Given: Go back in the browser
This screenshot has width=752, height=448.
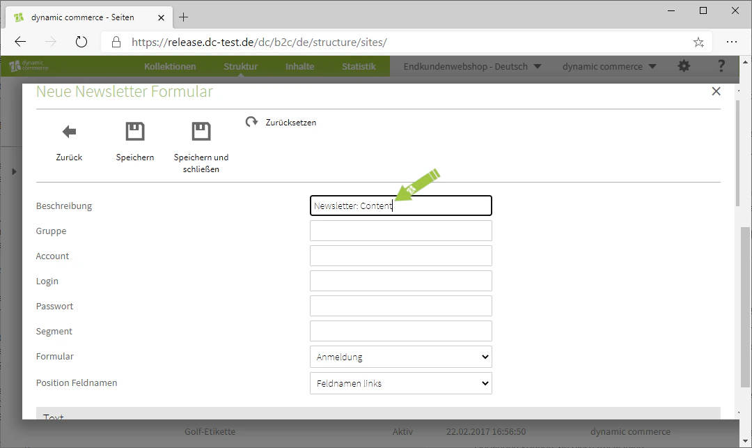Looking at the screenshot, I should coord(20,43).
